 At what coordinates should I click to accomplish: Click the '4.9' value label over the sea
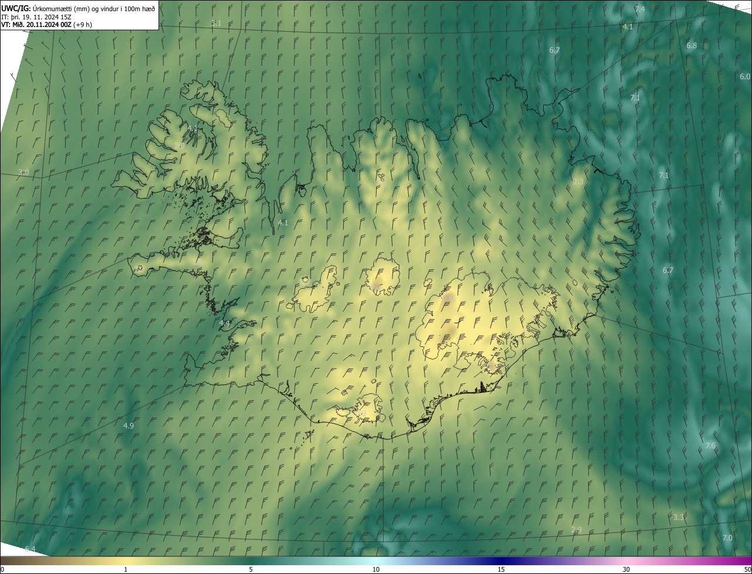coord(129,426)
